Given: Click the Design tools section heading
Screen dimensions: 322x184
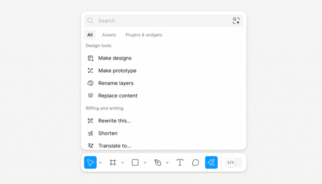Looking at the screenshot, I should point(98,46).
